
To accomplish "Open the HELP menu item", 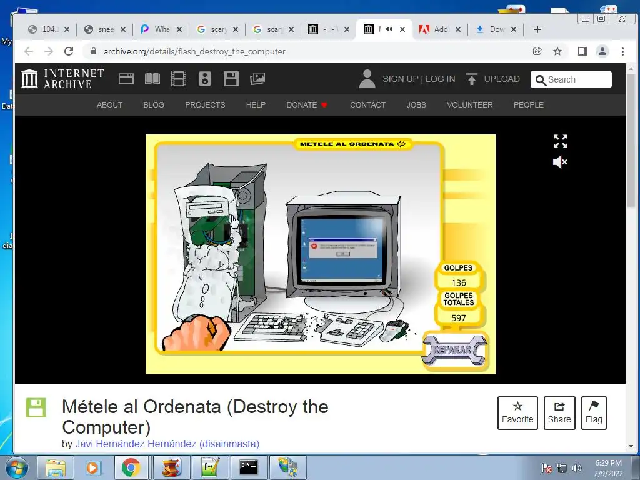I will tap(256, 105).
